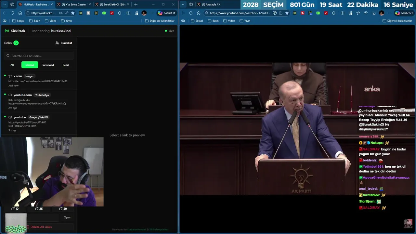The image size is (416, 234).
Task: Switch to the KickPeek browser tab
Action: [35, 4]
